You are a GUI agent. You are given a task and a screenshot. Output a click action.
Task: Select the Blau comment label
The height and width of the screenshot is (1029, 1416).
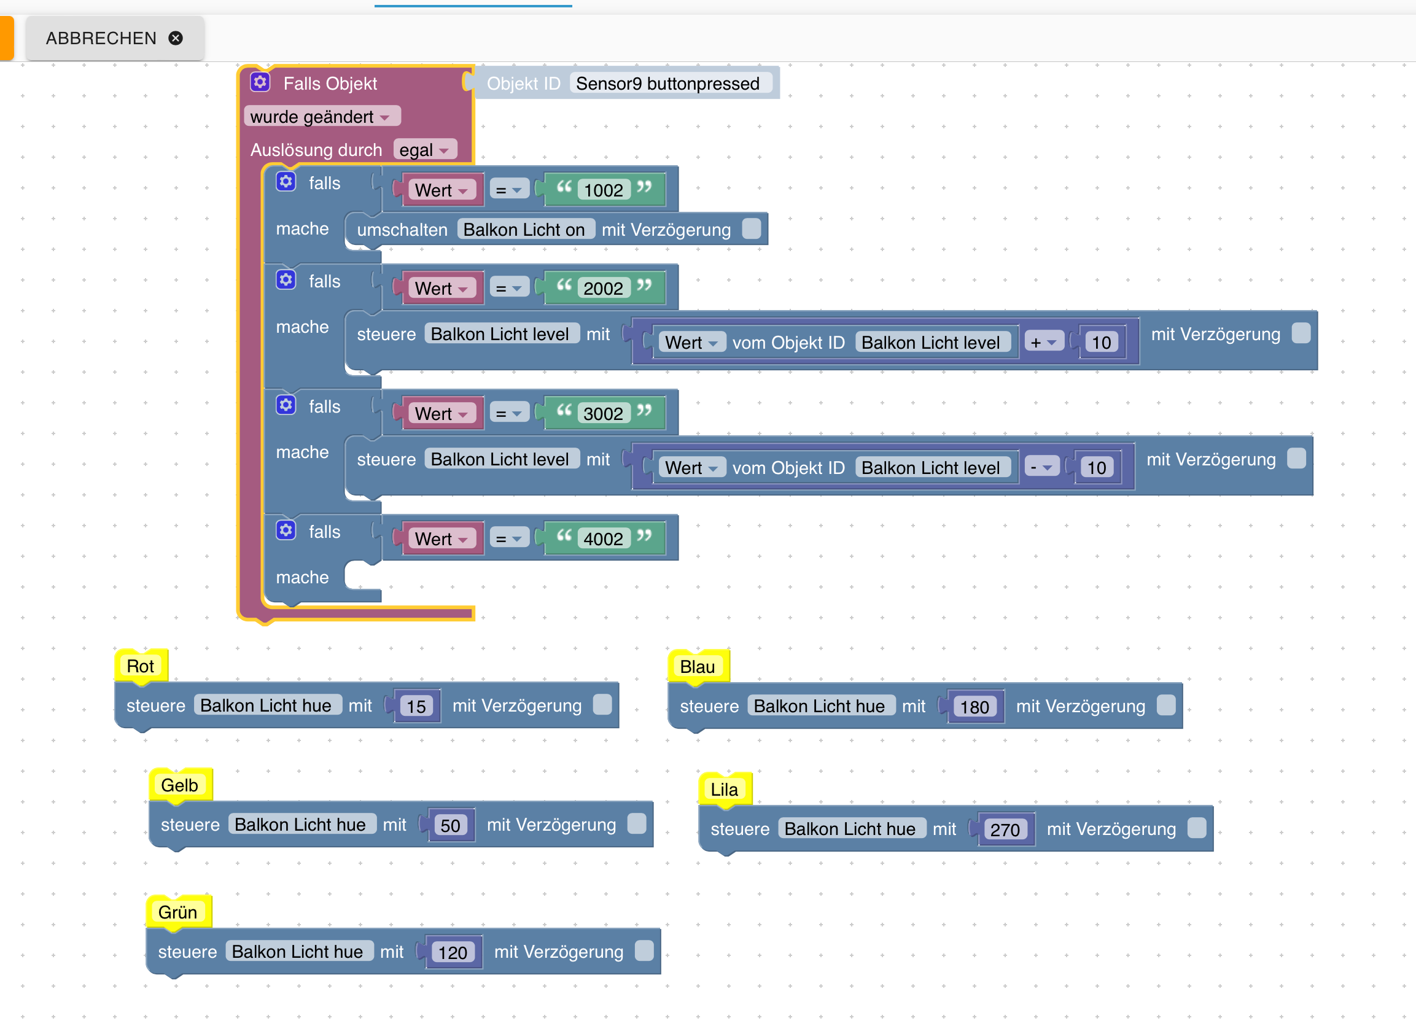tap(698, 667)
